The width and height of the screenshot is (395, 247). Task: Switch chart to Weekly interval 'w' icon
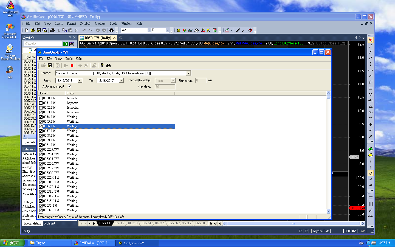pyautogui.click(x=371, y=179)
